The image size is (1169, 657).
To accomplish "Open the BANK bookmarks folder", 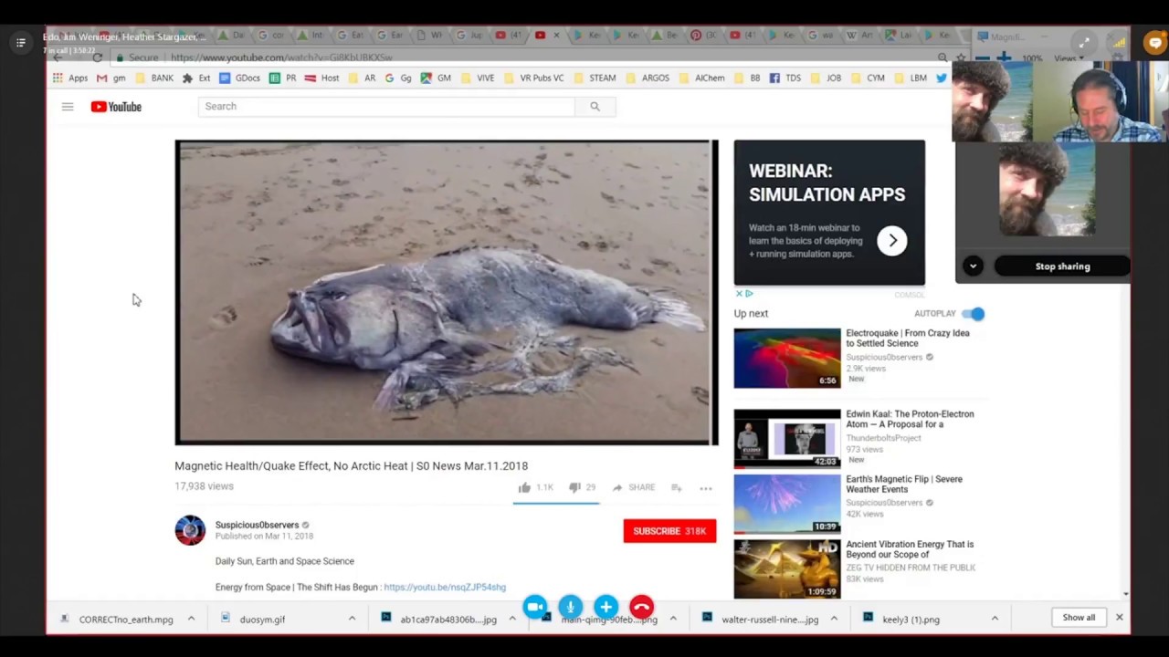I will [x=153, y=78].
